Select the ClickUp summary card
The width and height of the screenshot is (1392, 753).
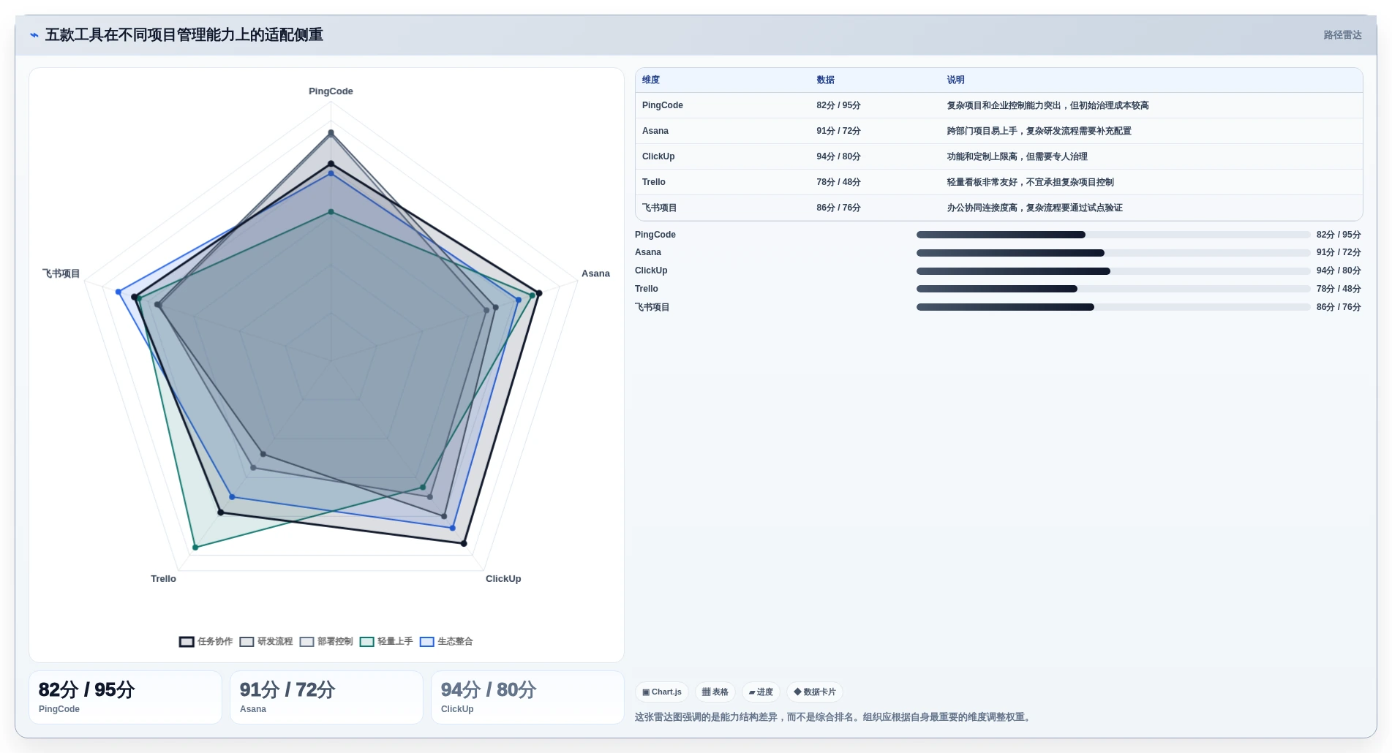pos(527,697)
